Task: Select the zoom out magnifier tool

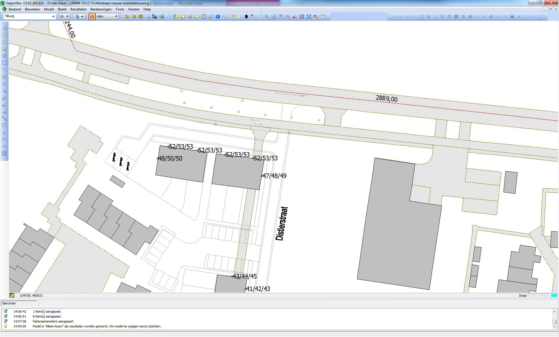Action: click(x=288, y=17)
